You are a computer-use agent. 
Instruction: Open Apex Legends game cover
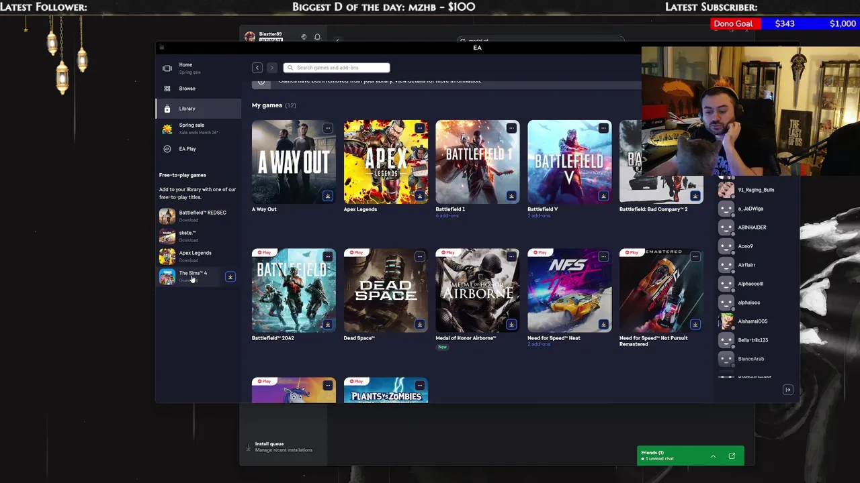point(386,162)
